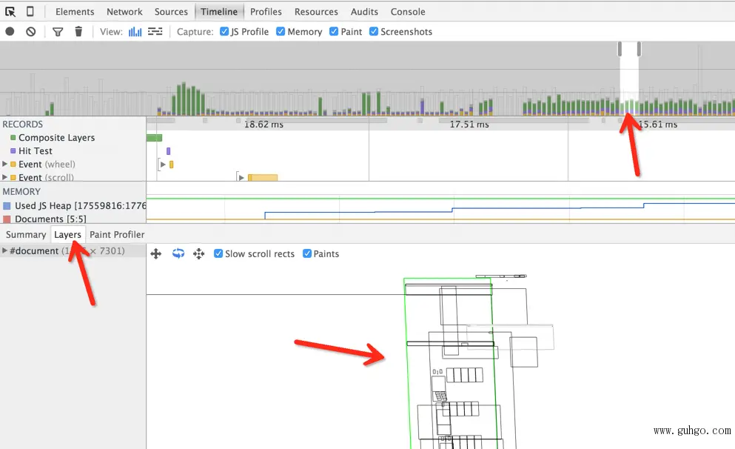Viewport: 735px width, 449px height.
Task: Expand the Event (wheel) record
Action: tap(4, 164)
